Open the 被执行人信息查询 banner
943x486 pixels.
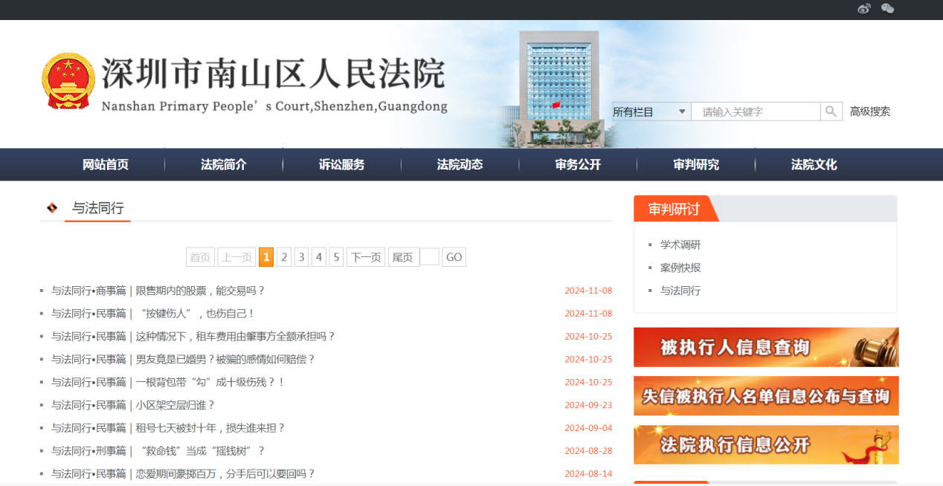coord(765,347)
